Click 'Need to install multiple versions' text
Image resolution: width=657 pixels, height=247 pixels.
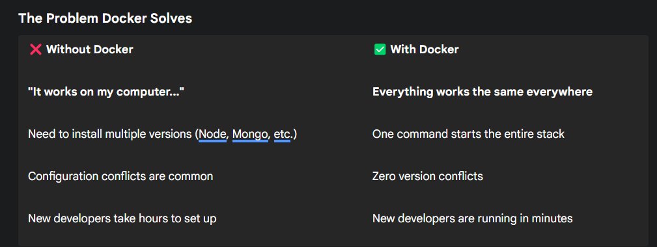(x=110, y=134)
